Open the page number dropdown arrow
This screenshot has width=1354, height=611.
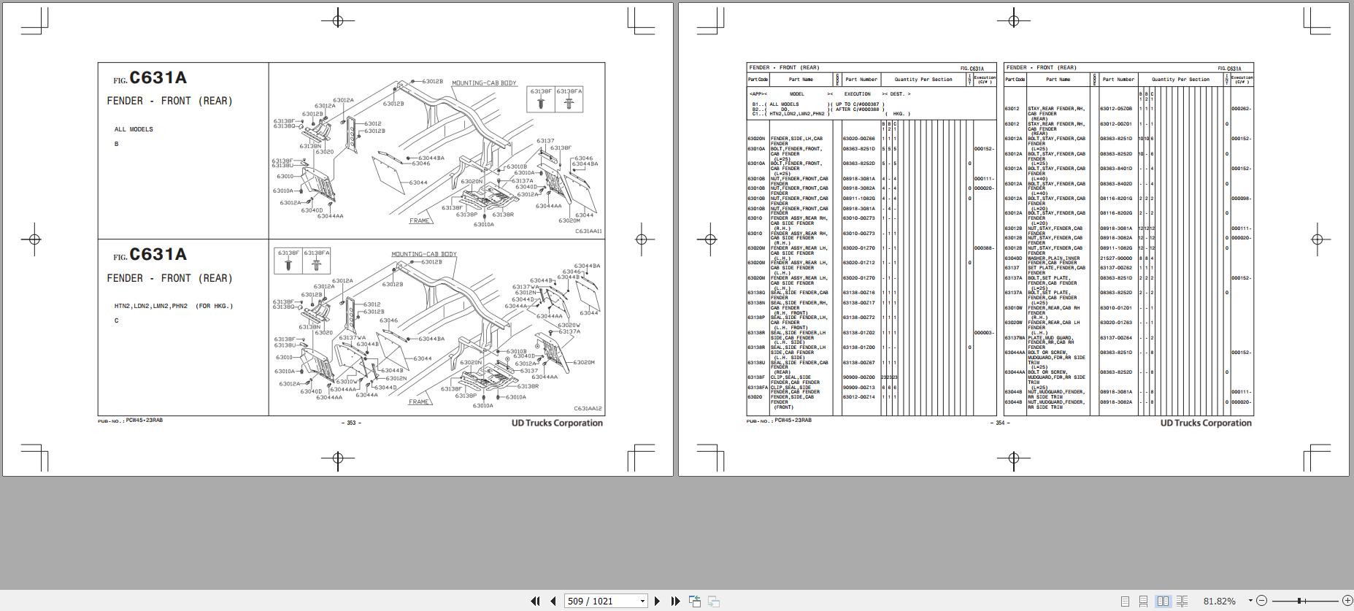point(643,601)
